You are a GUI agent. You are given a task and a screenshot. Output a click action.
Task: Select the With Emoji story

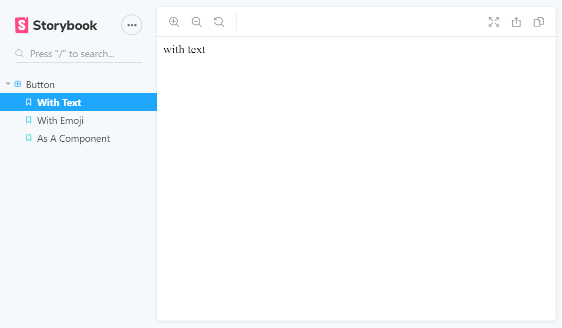coord(60,120)
